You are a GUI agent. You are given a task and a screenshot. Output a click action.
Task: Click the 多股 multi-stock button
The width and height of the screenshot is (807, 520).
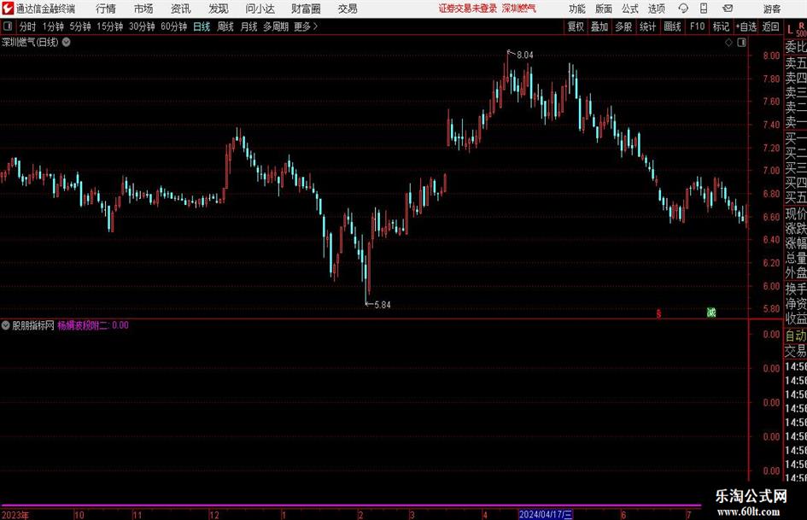pyautogui.click(x=623, y=26)
